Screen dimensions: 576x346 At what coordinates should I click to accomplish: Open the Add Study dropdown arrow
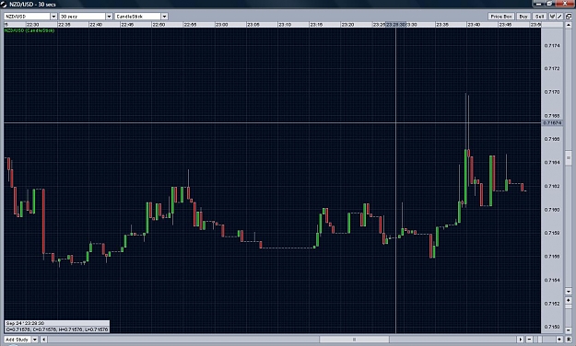pos(35,340)
